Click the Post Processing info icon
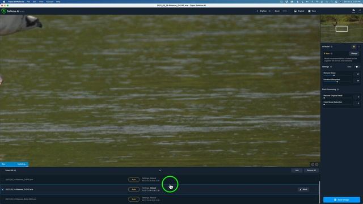 pyautogui.click(x=338, y=90)
